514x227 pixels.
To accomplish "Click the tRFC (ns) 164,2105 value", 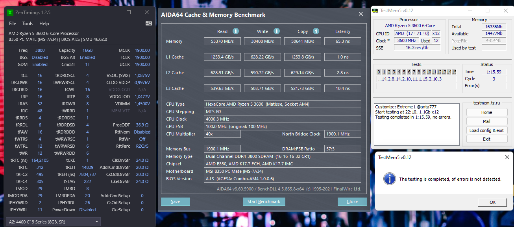I will point(40,160).
